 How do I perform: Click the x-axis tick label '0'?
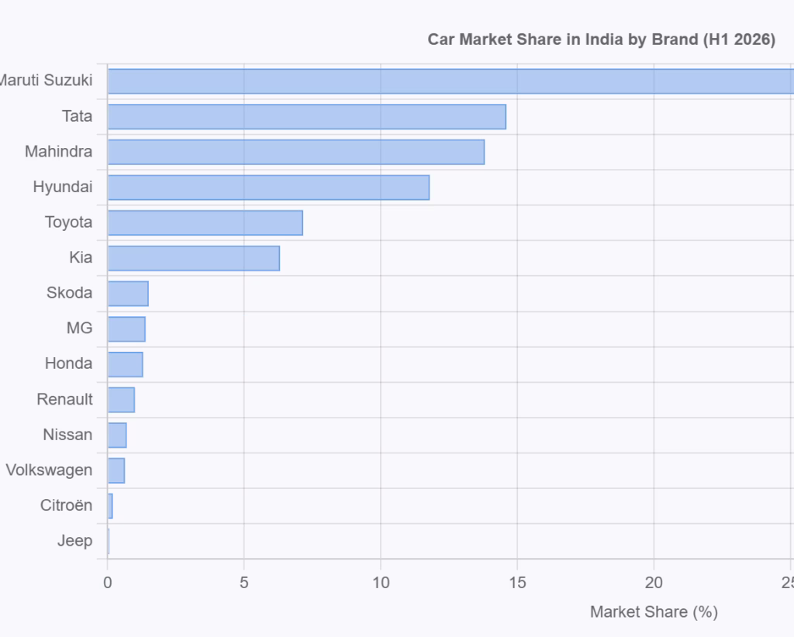coord(107,583)
